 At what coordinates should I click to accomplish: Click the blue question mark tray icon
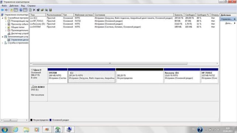(x=200, y=130)
